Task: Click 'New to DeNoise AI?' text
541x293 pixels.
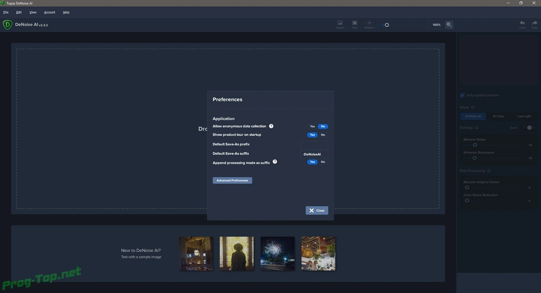Action: [141, 250]
